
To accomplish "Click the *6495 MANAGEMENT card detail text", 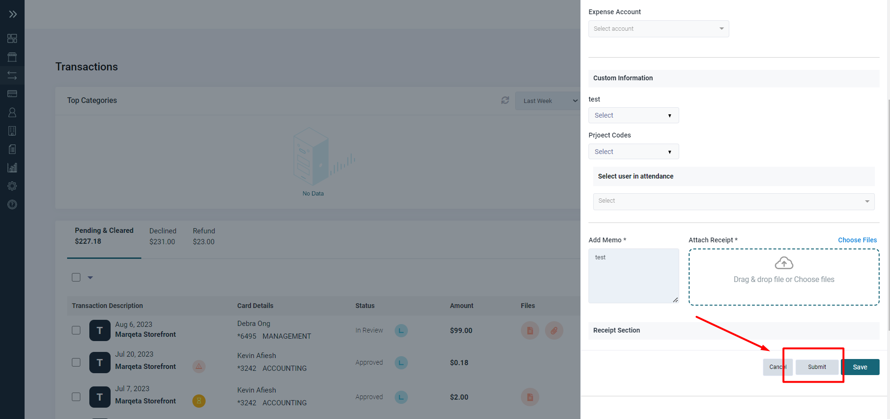I will [274, 336].
